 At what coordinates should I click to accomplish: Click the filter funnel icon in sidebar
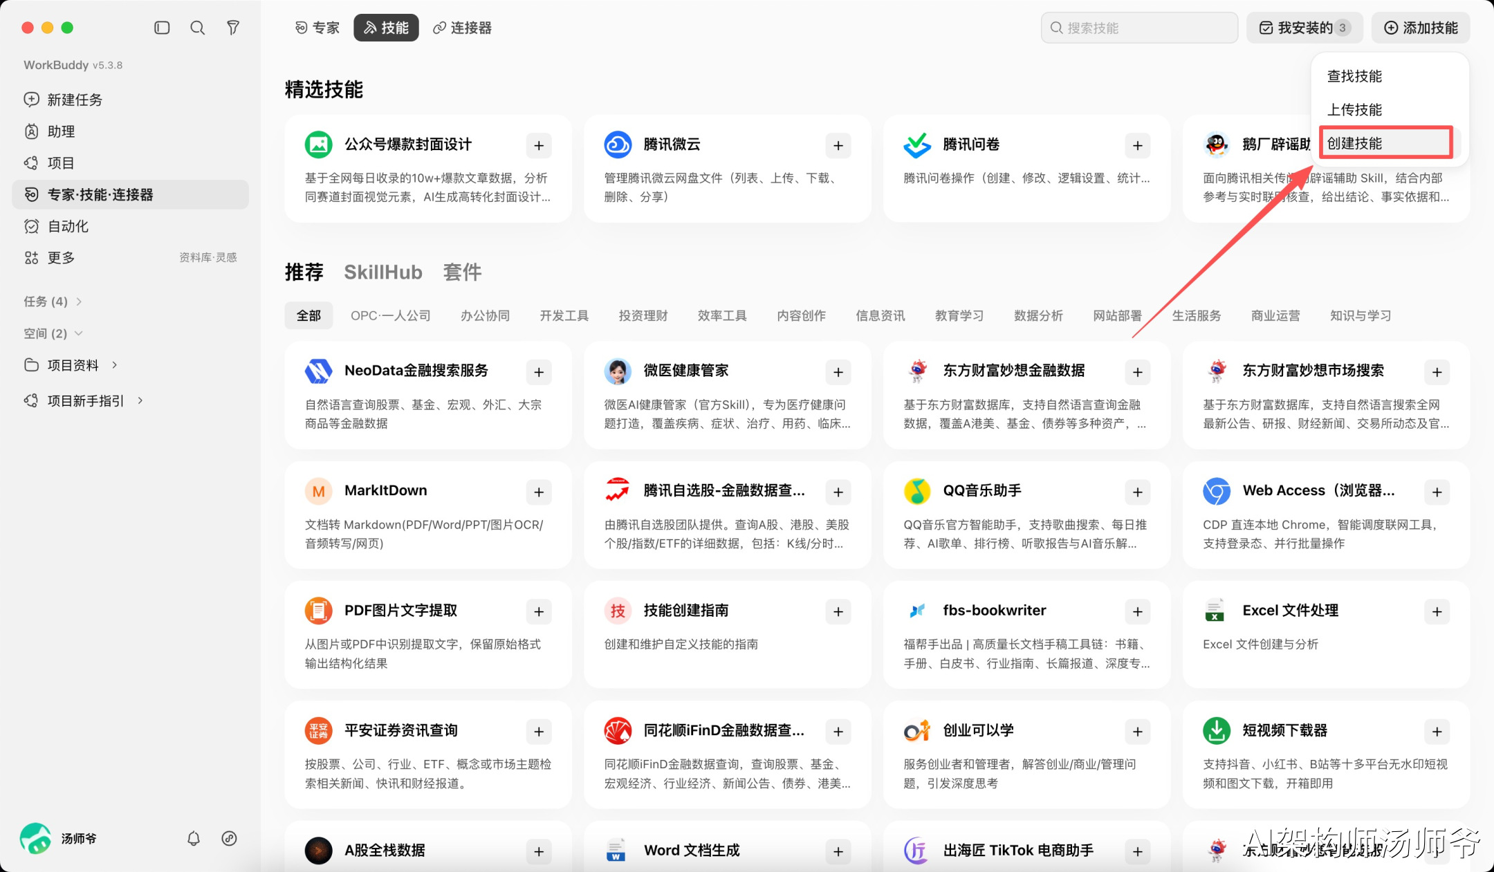(233, 28)
